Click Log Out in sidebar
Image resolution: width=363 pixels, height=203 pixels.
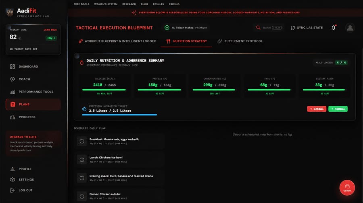[x=33, y=190]
